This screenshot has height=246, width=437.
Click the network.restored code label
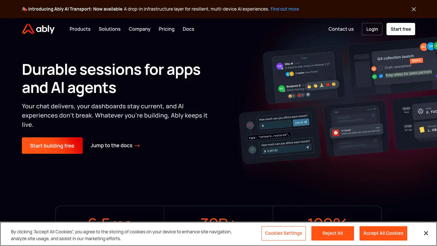point(269,136)
